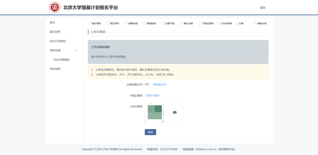Click the 保存 button
The width and height of the screenshot is (318, 155).
point(150,132)
